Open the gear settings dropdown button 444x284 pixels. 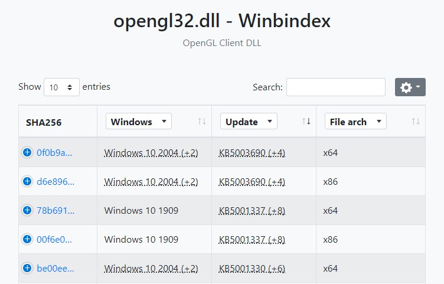pos(410,87)
